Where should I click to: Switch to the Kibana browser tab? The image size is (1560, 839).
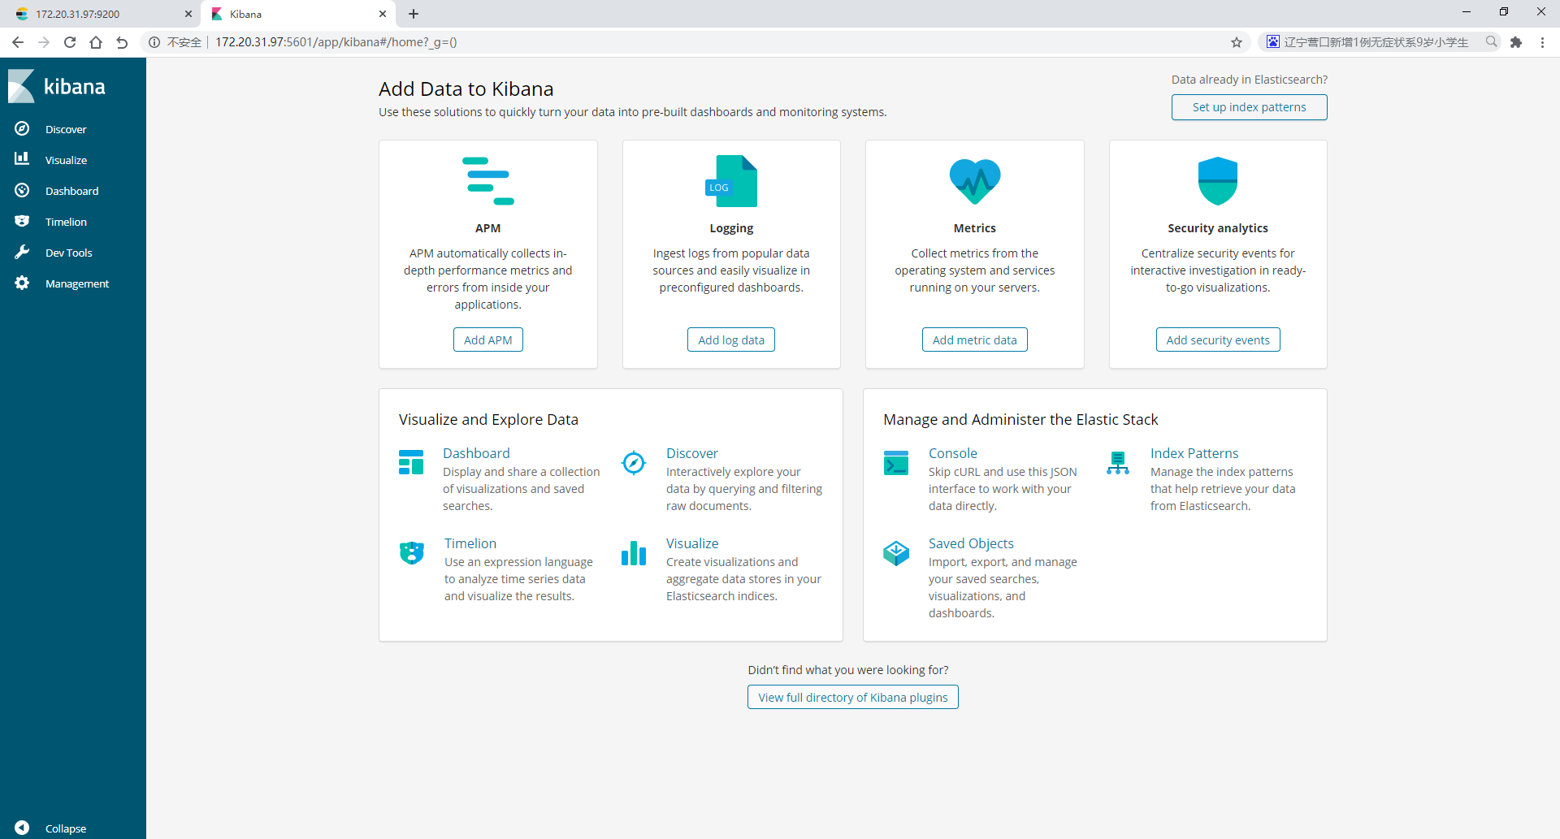297,14
